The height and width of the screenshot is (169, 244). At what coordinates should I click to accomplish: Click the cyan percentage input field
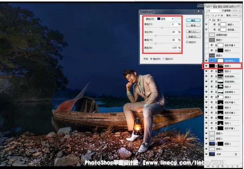point(174,24)
